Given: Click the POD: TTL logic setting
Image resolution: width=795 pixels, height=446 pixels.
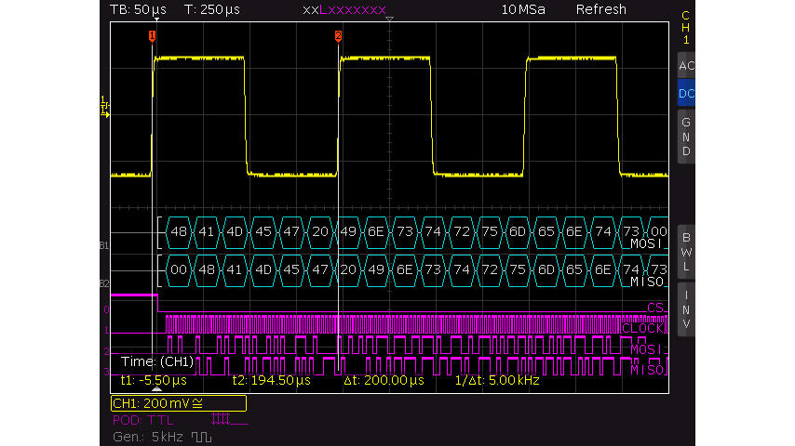Looking at the screenshot, I should click(x=149, y=420).
